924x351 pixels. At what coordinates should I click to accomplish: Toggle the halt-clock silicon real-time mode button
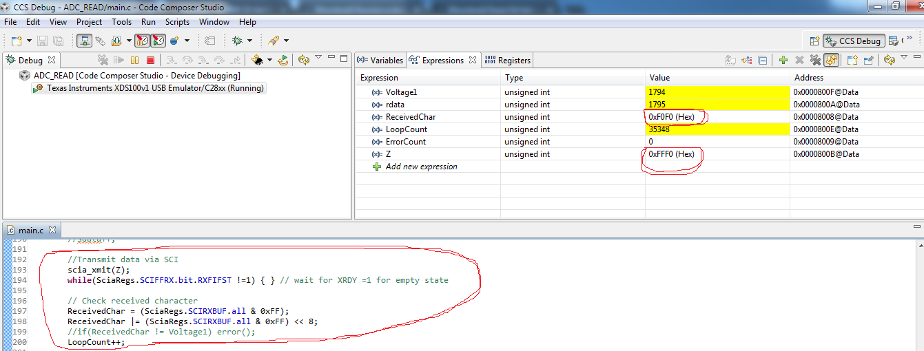142,41
